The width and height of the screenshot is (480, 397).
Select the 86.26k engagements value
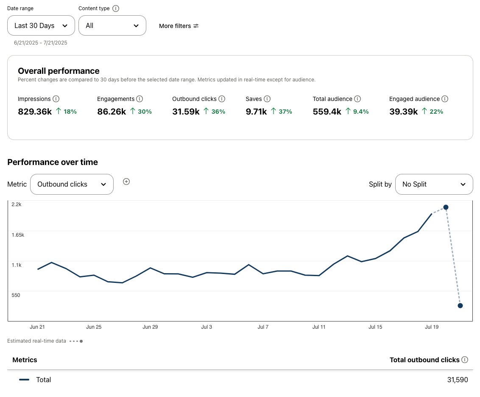[x=112, y=112]
